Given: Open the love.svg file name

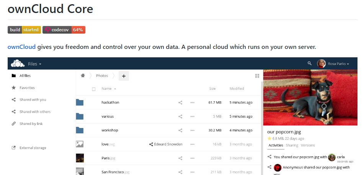Looking at the screenshot, I should [x=108, y=144].
